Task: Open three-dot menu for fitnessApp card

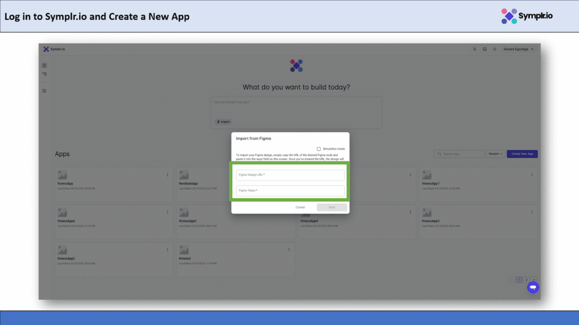Action: click(x=167, y=175)
